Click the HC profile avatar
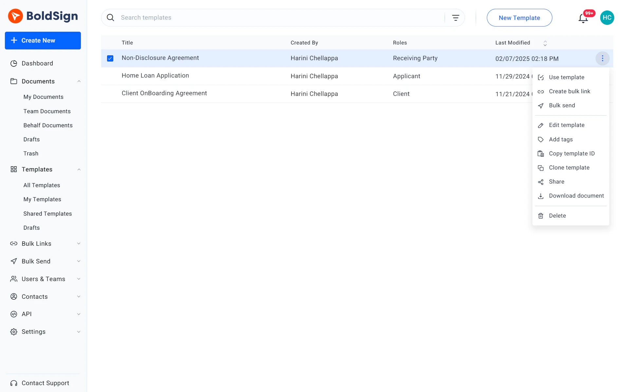 (607, 17)
